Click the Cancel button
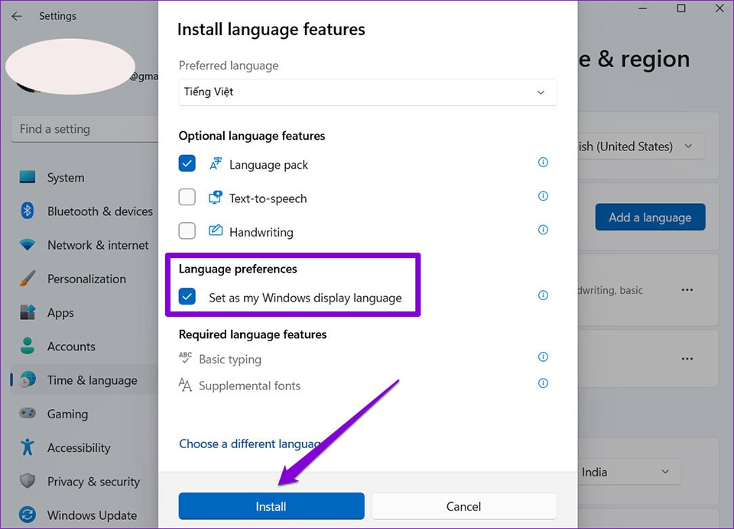The height and width of the screenshot is (529, 734). pos(464,506)
